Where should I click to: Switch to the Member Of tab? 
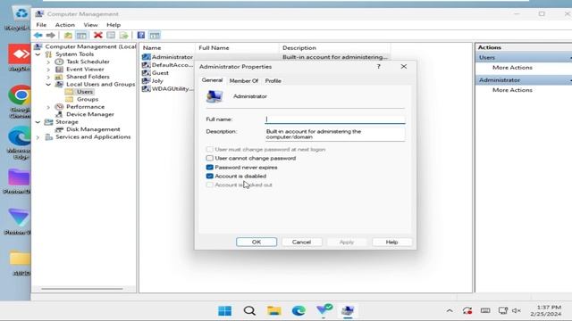(x=244, y=81)
